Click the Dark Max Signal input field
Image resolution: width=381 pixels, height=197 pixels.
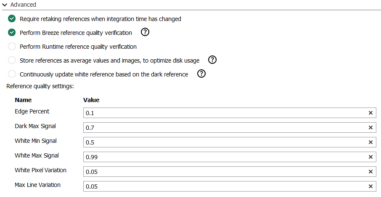pyautogui.click(x=223, y=128)
